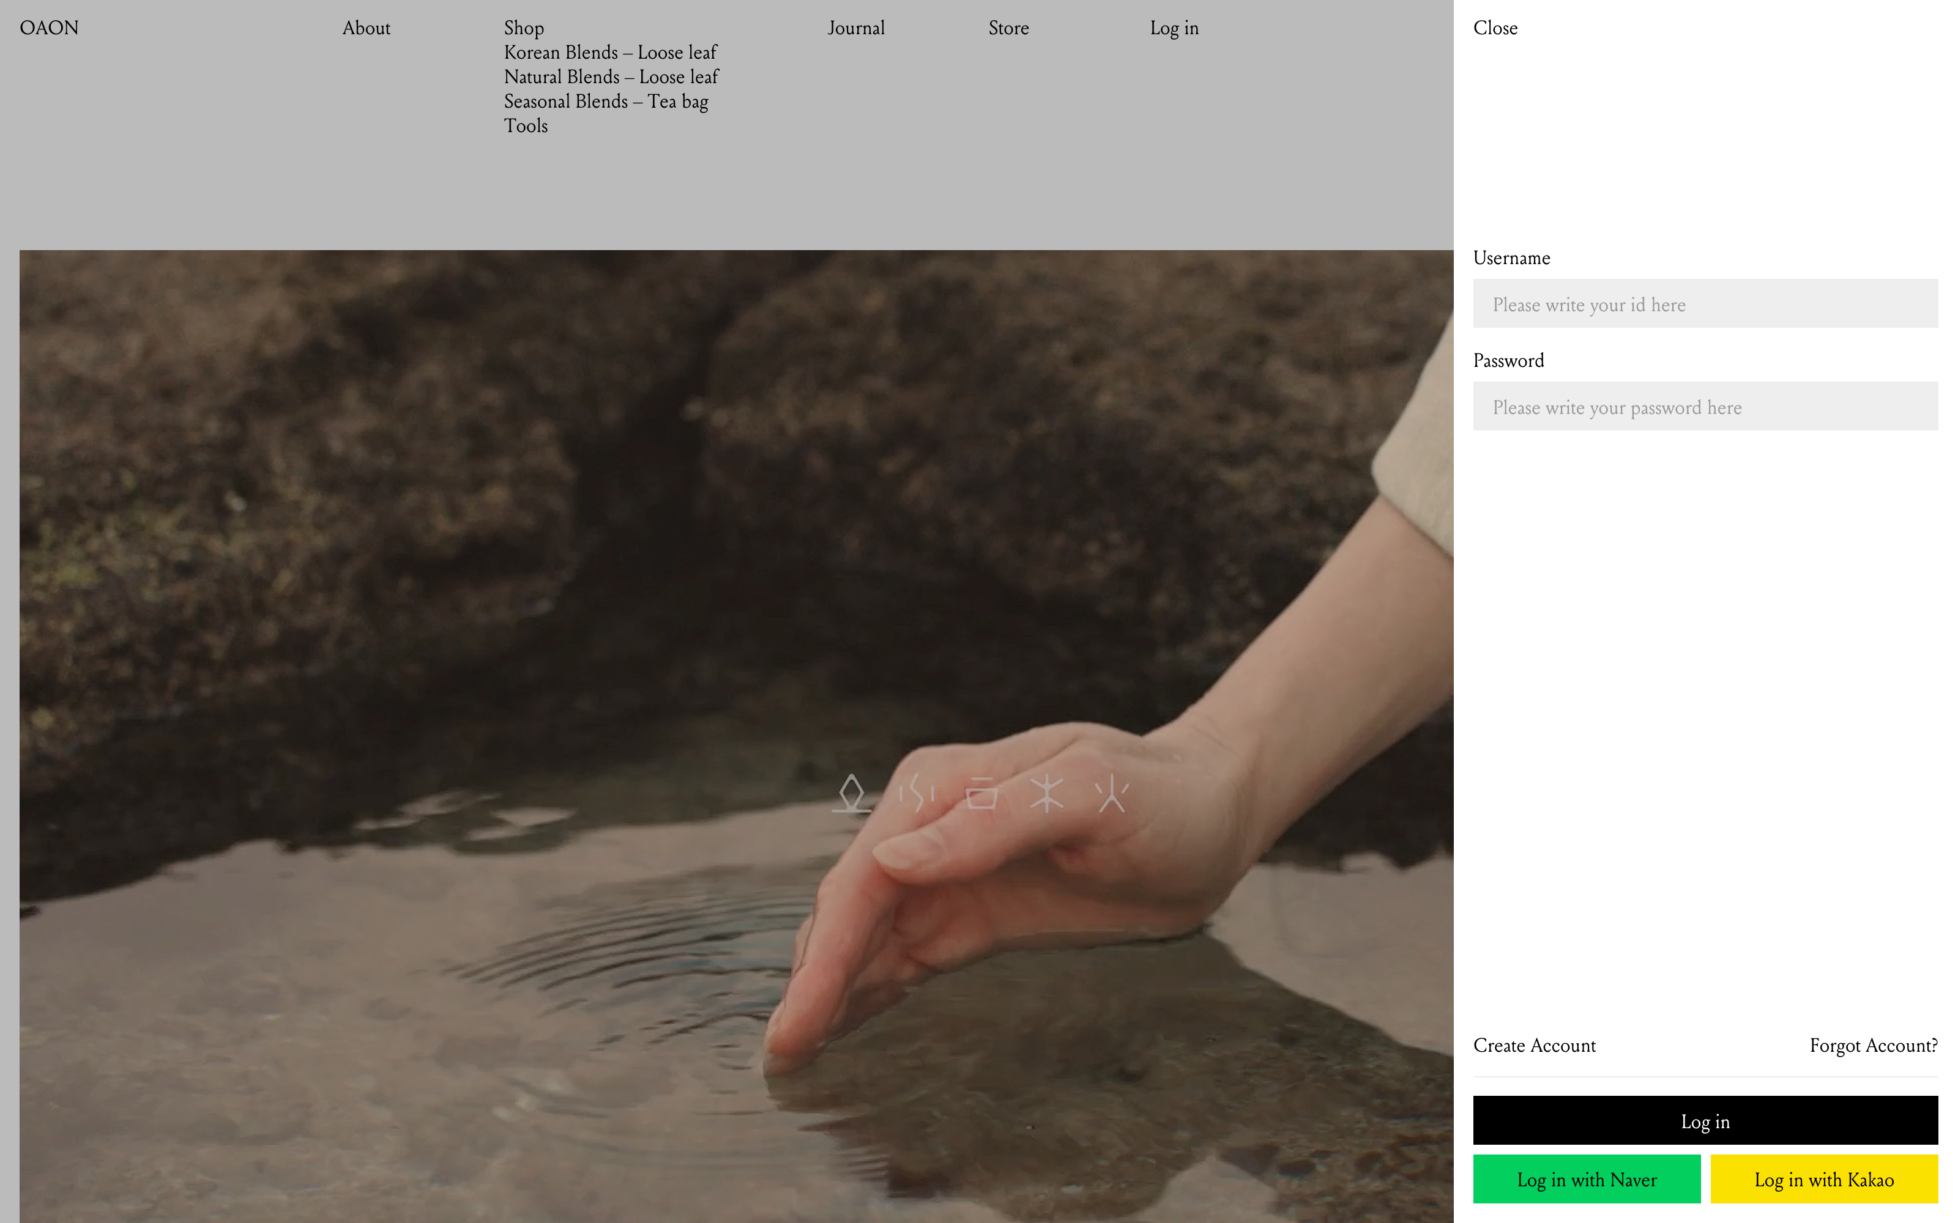Open the Shop menu heading
The height and width of the screenshot is (1223, 1958).
click(524, 28)
